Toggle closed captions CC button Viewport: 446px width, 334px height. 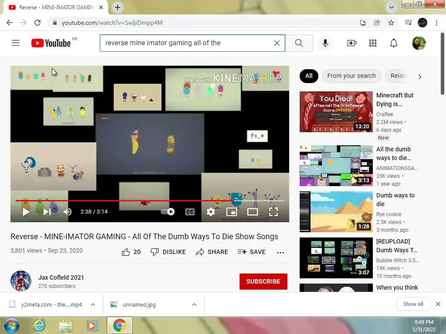[x=190, y=212]
